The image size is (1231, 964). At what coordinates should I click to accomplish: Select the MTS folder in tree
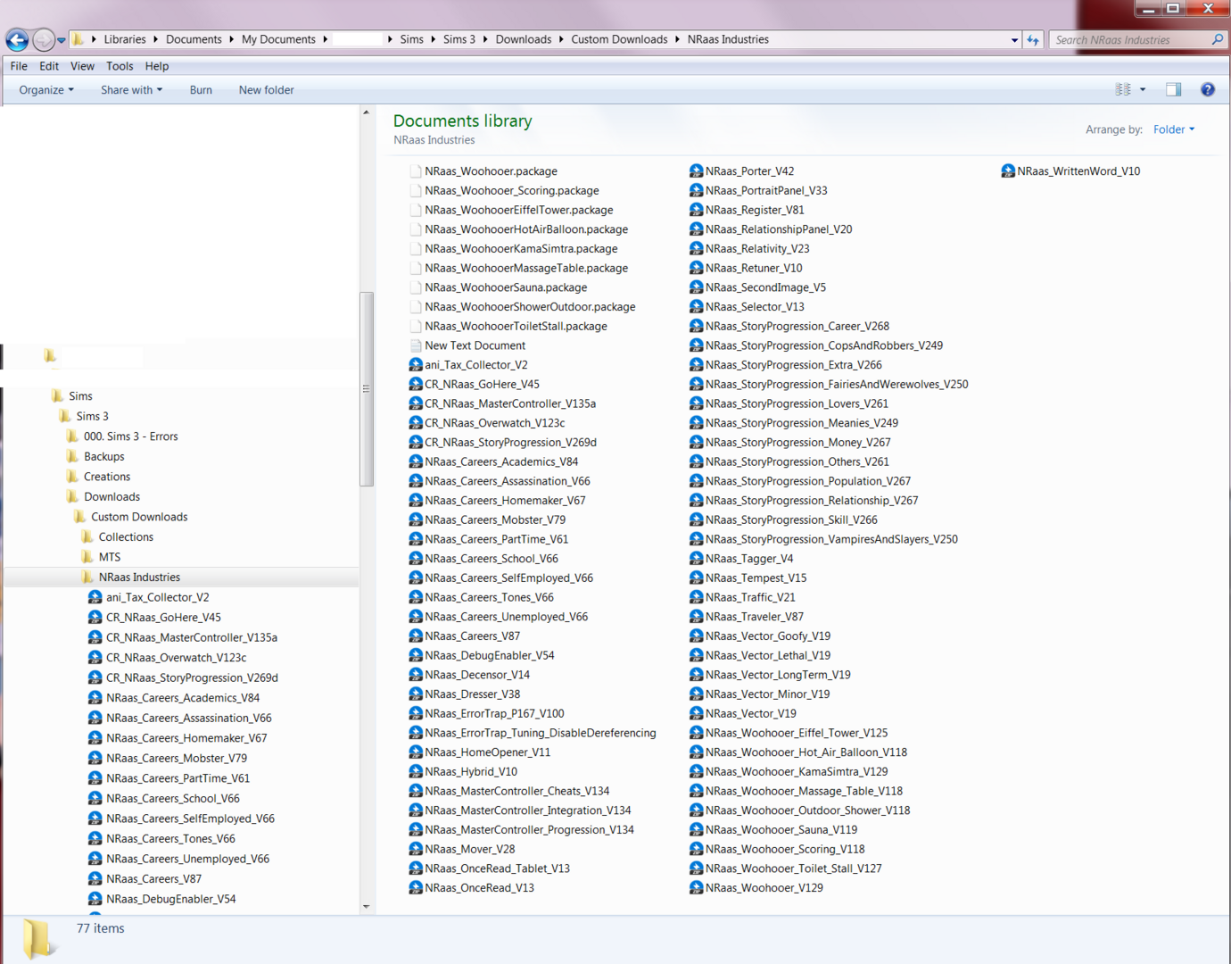click(x=109, y=557)
